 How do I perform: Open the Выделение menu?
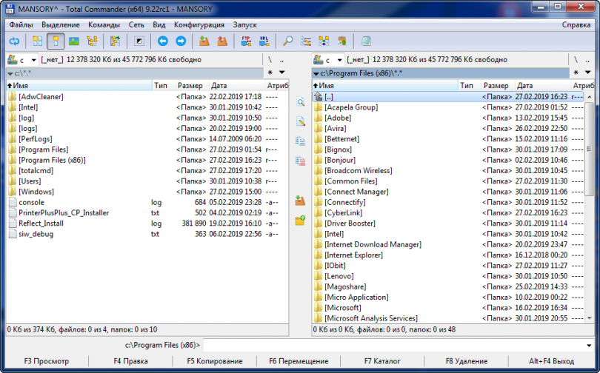pos(61,25)
